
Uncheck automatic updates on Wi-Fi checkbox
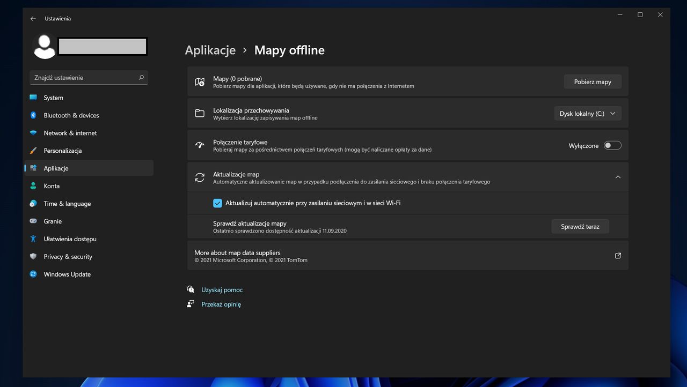tap(217, 203)
